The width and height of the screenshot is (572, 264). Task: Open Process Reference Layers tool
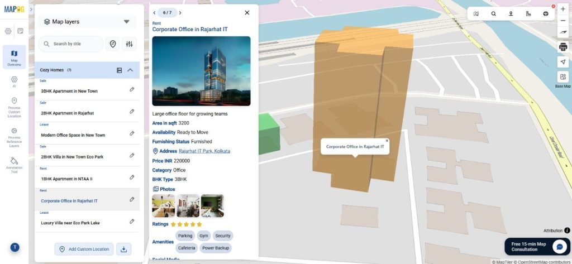click(14, 137)
